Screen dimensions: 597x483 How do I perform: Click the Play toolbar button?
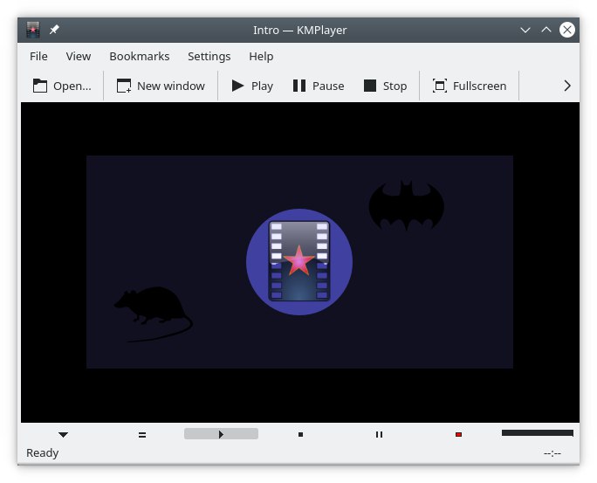[x=252, y=86]
